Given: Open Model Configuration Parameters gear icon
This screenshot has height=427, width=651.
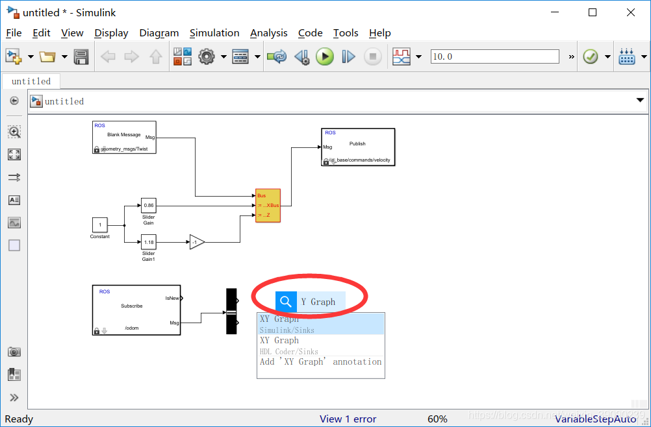Looking at the screenshot, I should 207,56.
